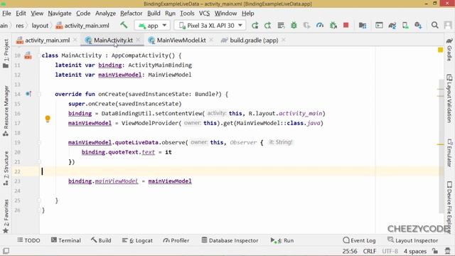Open the Resource Manager side panel

point(6,111)
